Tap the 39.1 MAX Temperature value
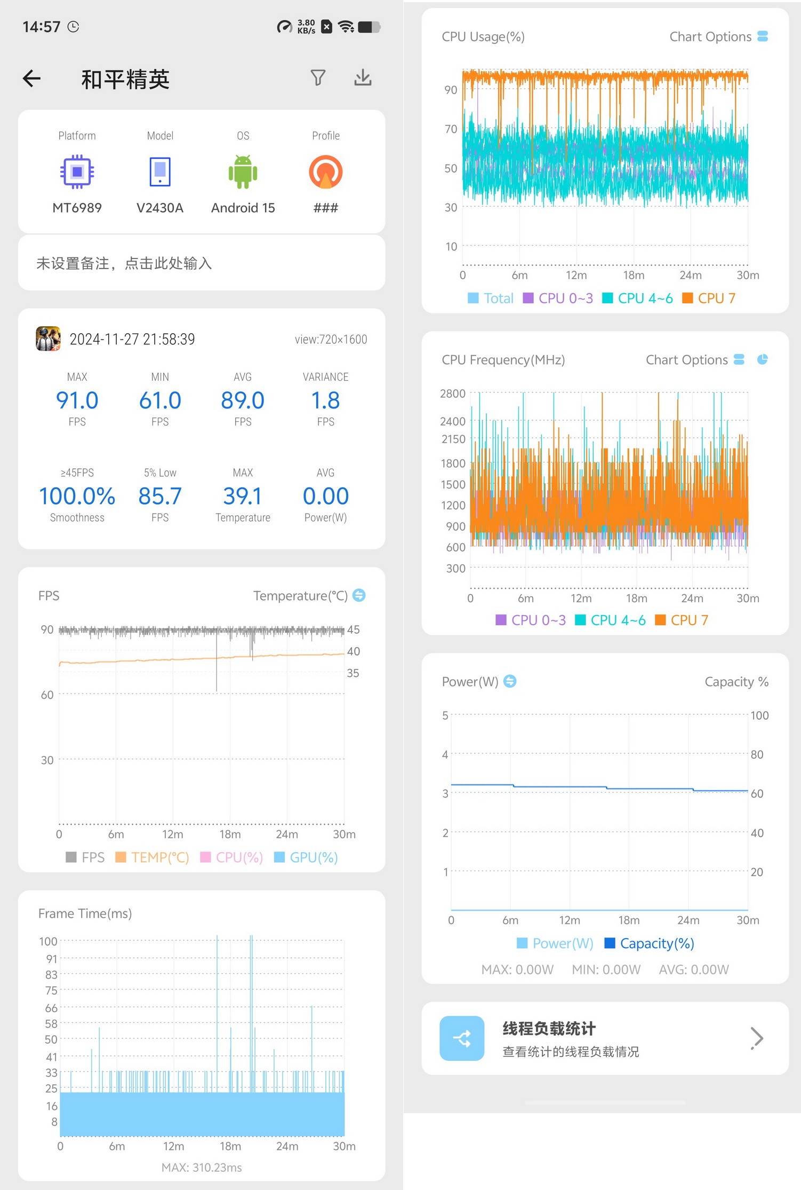 [243, 496]
